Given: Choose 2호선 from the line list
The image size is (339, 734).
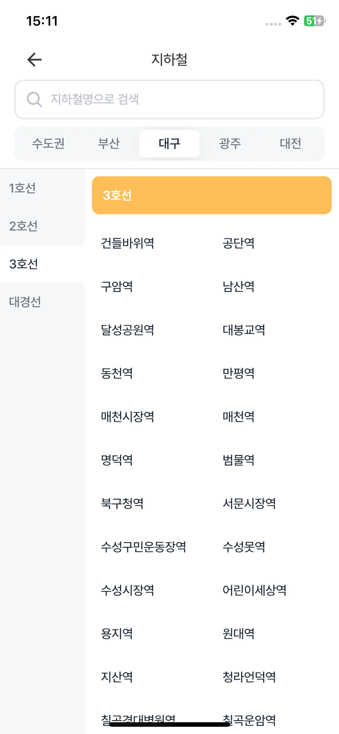Looking at the screenshot, I should click(42, 226).
